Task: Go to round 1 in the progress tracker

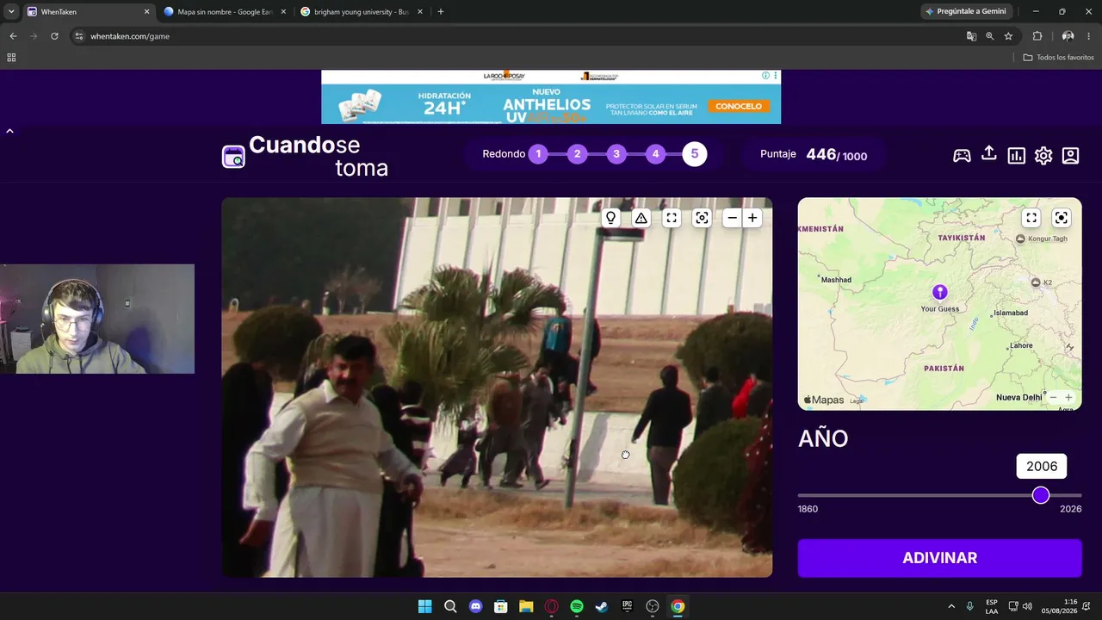Action: (x=538, y=154)
